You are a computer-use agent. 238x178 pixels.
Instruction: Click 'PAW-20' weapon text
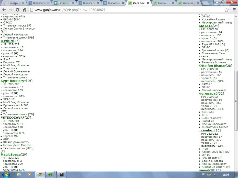pyautogui.click(x=207, y=84)
